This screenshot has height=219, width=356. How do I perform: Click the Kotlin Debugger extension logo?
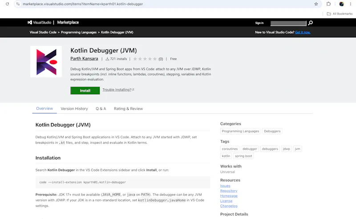46,61
